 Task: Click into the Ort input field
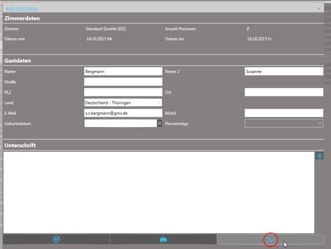(283, 92)
